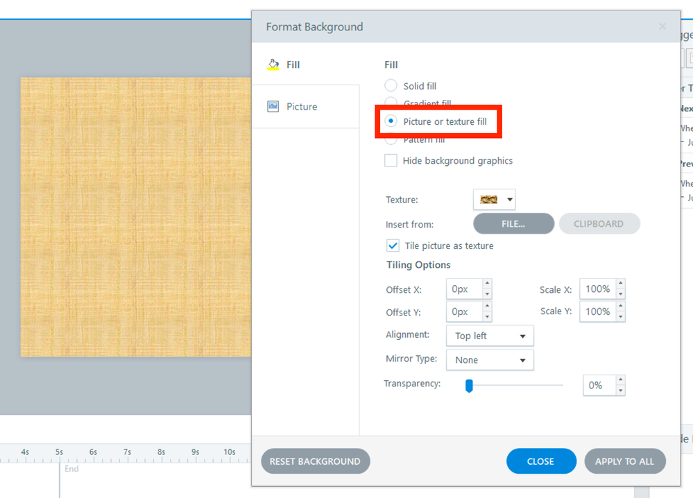Click the 5s mark on the timeline

pyautogui.click(x=59, y=452)
